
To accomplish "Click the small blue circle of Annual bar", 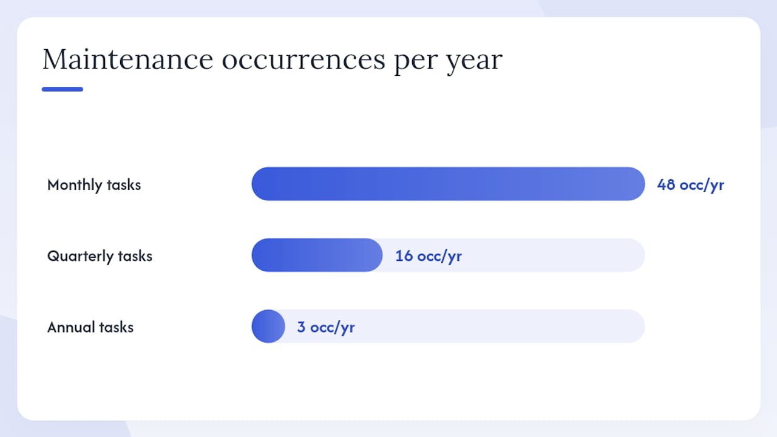I will 268,327.
